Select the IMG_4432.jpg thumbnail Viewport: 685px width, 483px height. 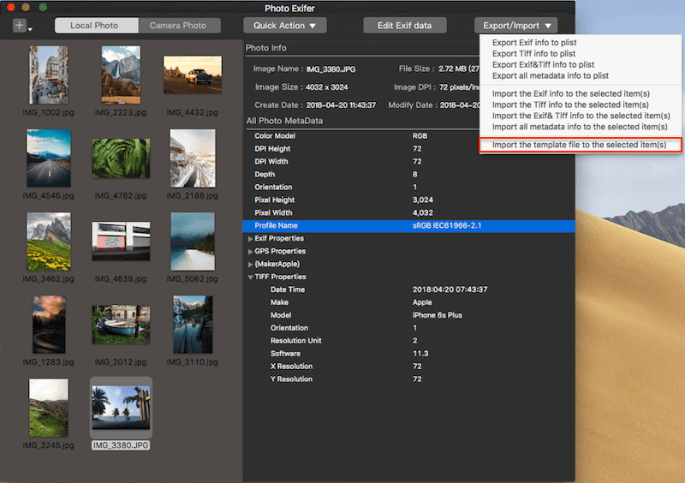tap(193, 75)
